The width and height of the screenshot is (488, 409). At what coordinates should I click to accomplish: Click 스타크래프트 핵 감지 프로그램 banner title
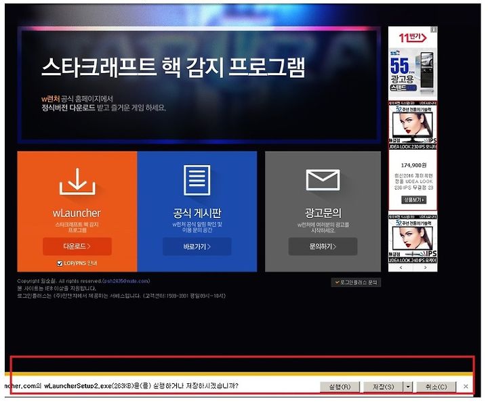coord(174,67)
